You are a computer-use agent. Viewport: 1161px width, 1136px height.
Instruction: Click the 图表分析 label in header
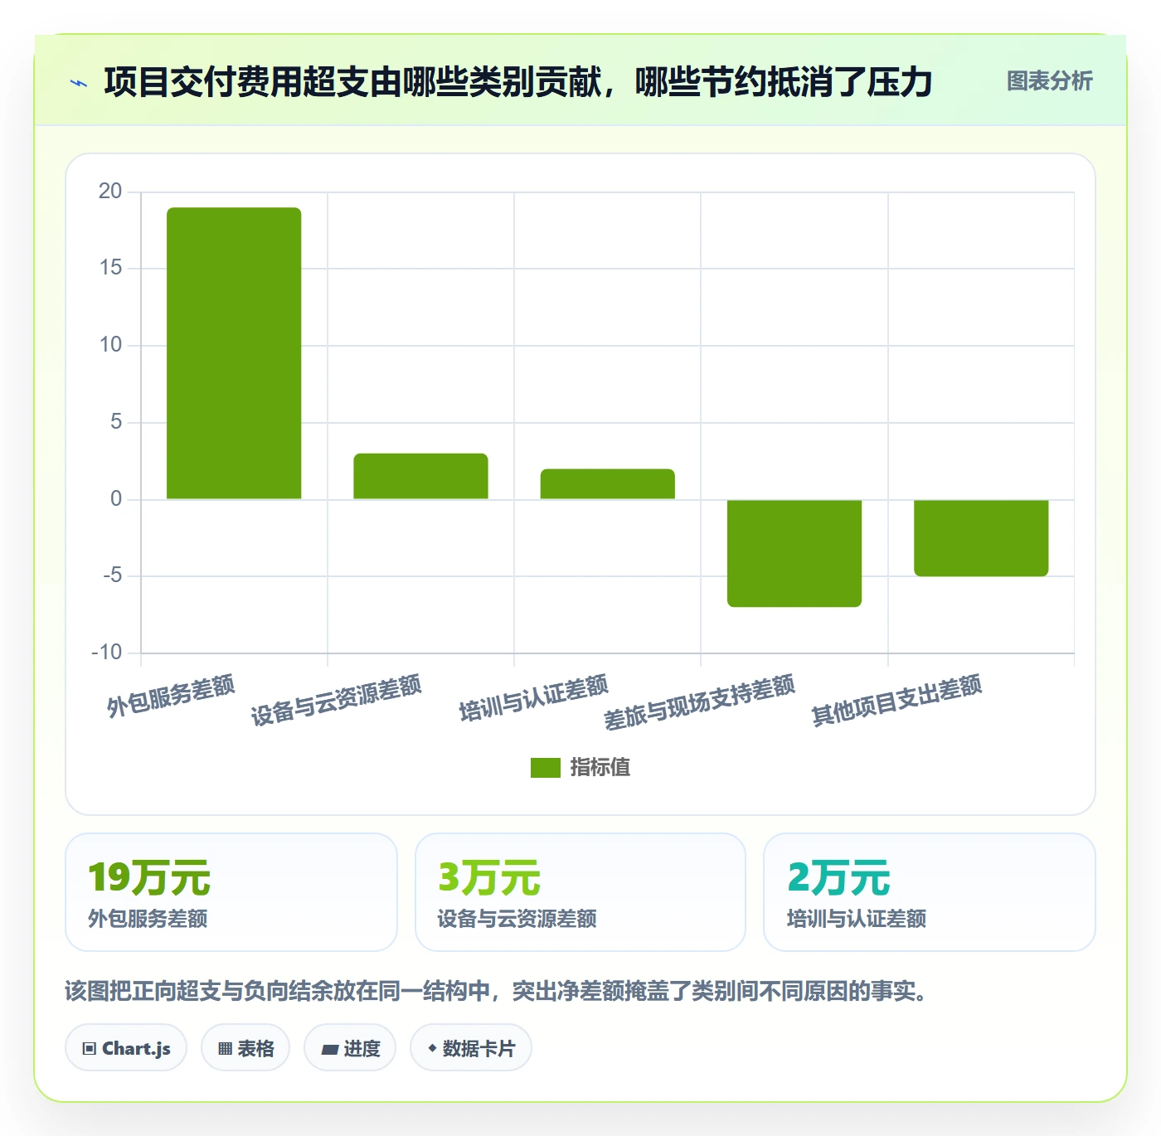(1050, 81)
